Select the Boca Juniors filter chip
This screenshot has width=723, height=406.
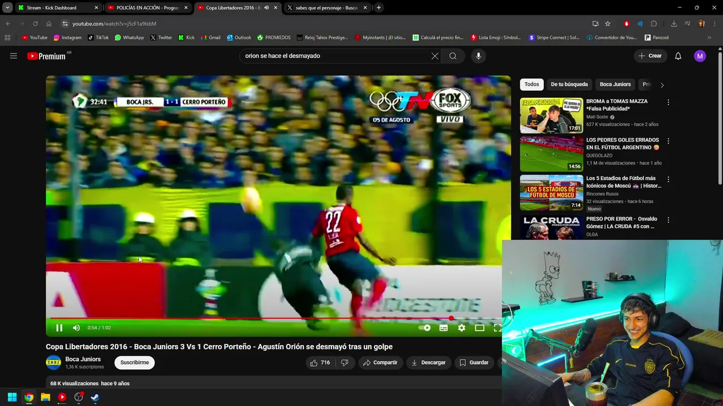tap(615, 85)
